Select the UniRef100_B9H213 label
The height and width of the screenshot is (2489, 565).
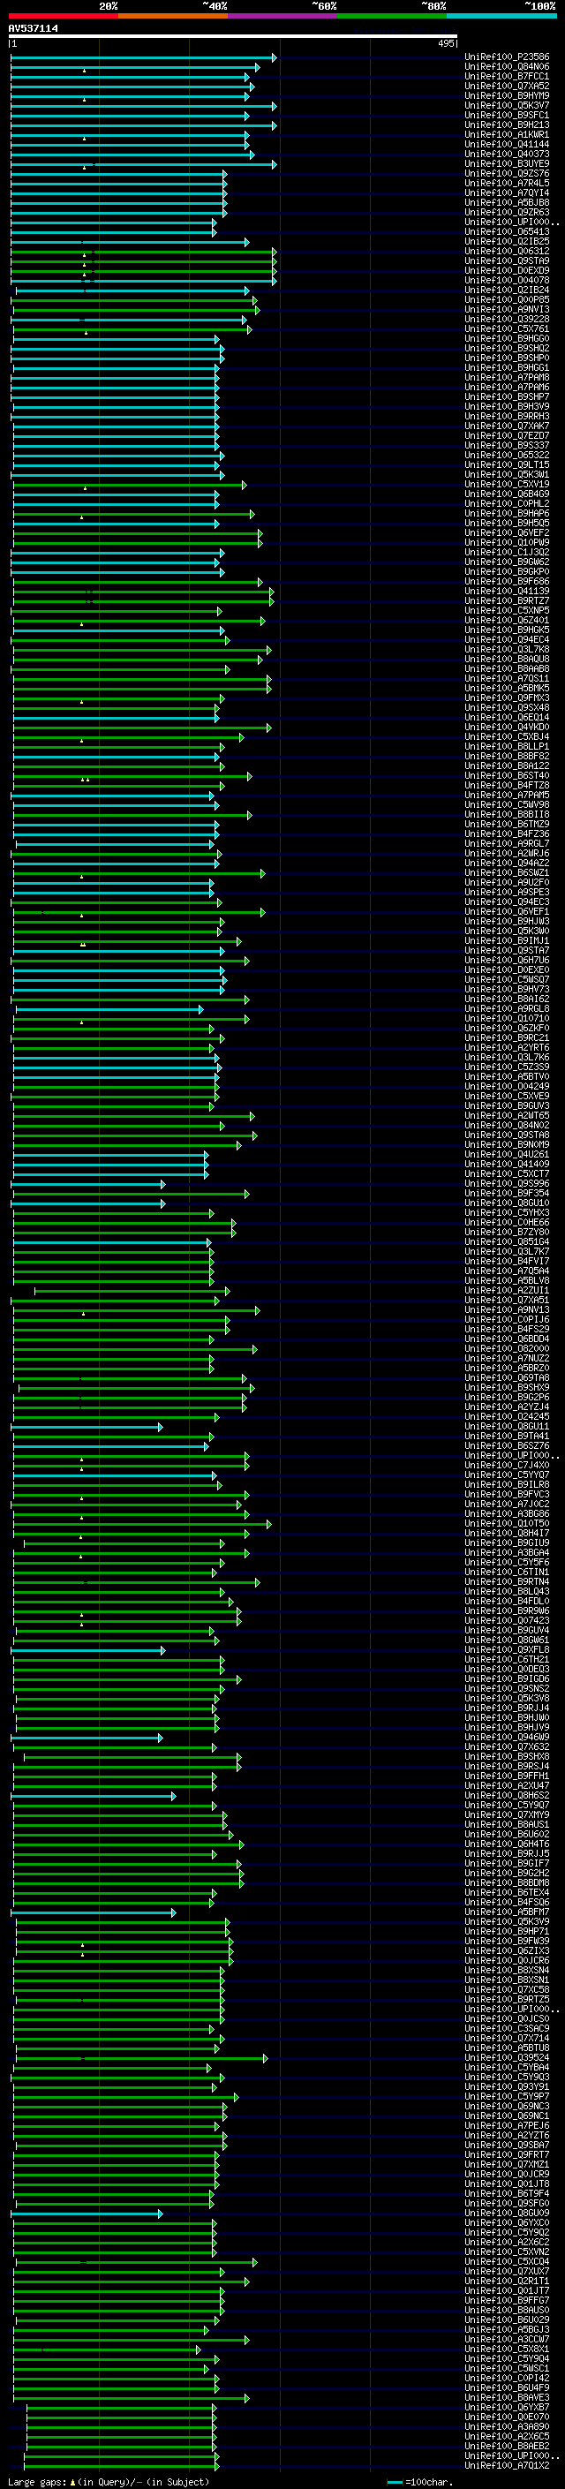pyautogui.click(x=507, y=124)
